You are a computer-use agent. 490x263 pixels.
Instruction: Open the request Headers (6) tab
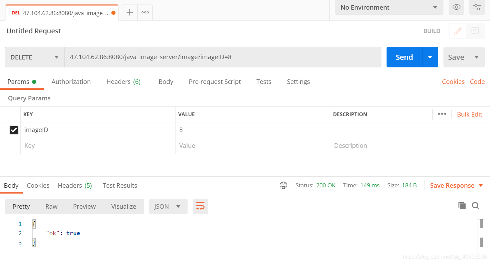pos(123,81)
